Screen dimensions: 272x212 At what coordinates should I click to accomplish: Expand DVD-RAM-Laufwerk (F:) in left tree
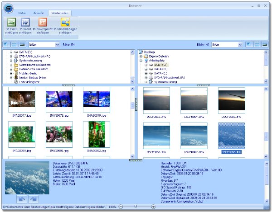11,56
